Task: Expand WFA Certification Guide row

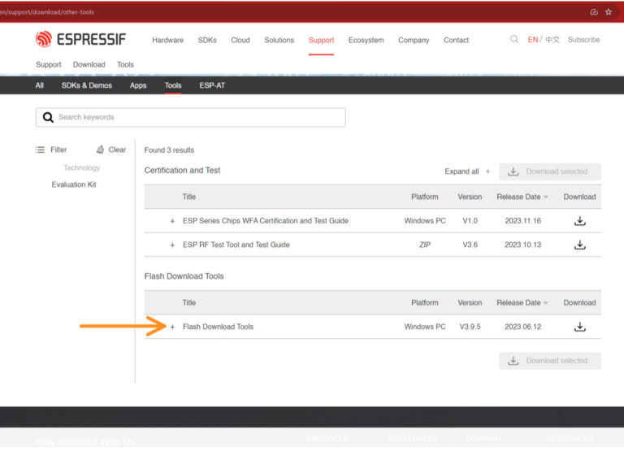Action: tap(172, 221)
